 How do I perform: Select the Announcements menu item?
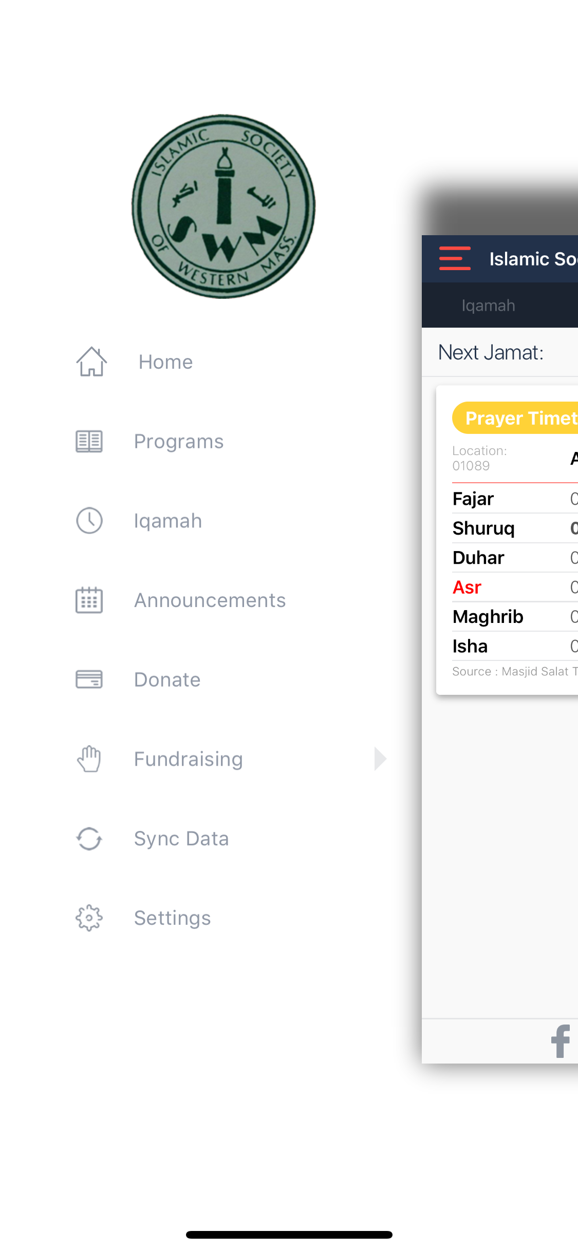210,600
